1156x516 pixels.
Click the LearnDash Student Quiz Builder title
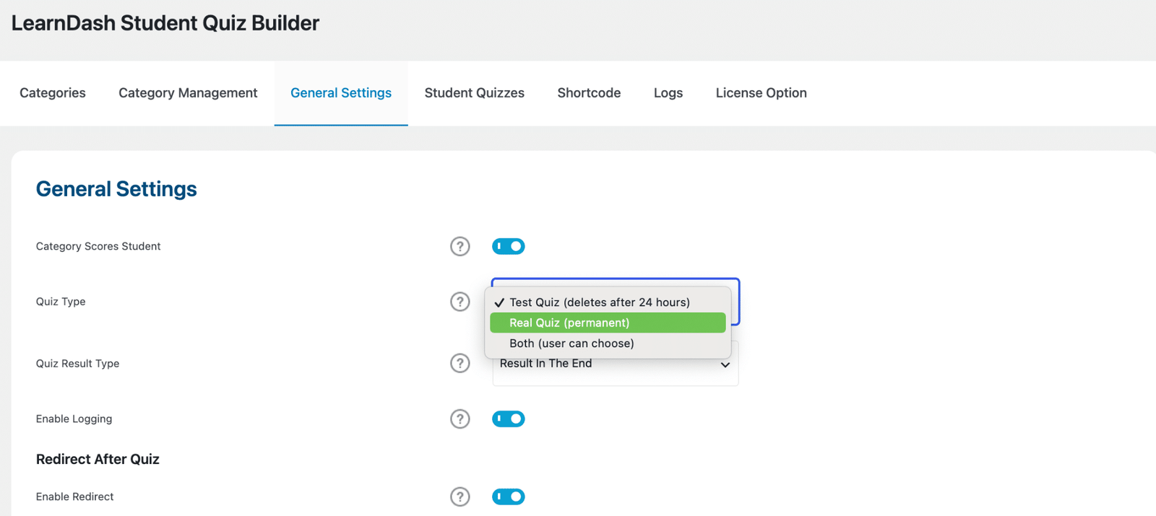[165, 23]
